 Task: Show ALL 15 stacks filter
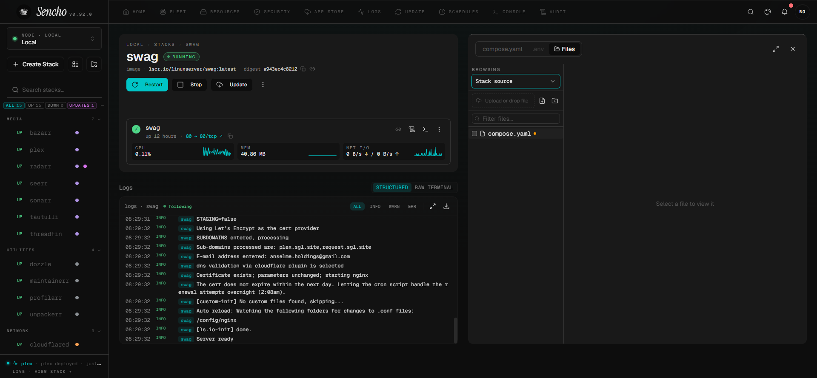14,105
